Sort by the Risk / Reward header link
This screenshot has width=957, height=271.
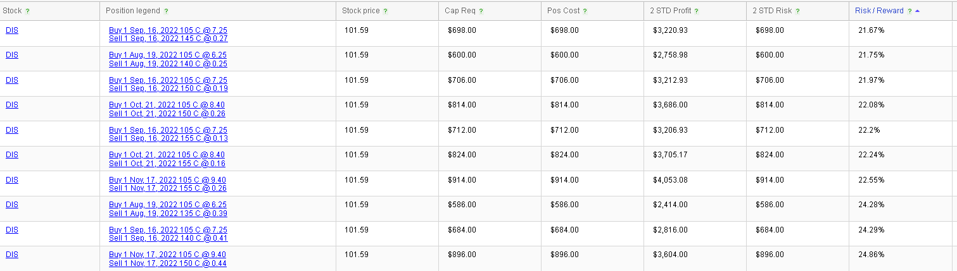[x=879, y=11]
